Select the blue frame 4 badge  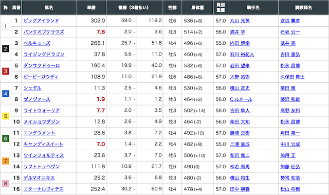pyautogui.click(x=6, y=94)
